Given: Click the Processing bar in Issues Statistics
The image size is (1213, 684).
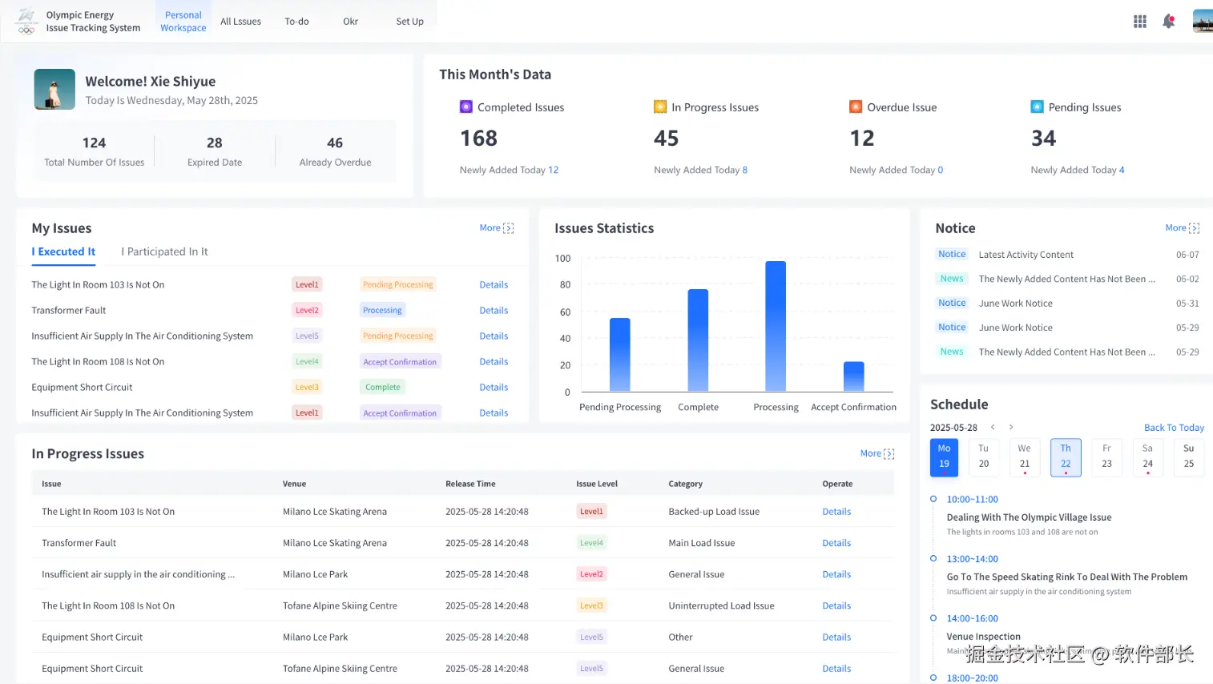Looking at the screenshot, I should click(x=776, y=326).
